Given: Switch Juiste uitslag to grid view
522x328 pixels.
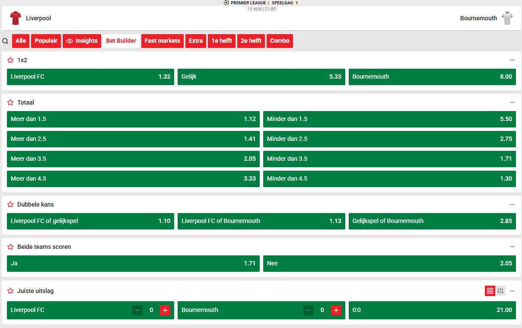Looking at the screenshot, I should pyautogui.click(x=490, y=291).
